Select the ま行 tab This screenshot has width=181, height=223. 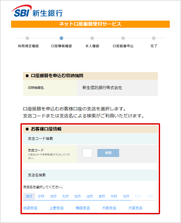click(x=102, y=196)
